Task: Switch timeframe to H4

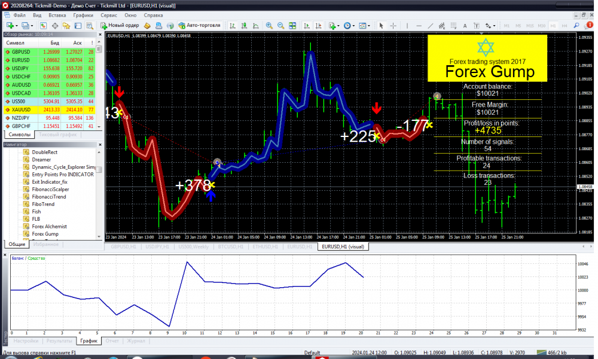Action: coord(565,26)
